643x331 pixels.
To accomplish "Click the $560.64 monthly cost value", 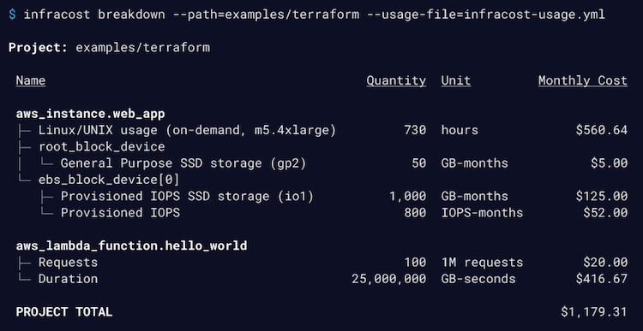I will coord(602,130).
